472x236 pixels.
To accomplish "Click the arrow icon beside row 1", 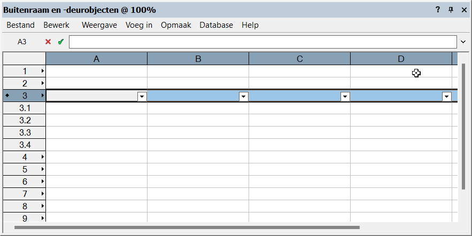I will click(42, 71).
